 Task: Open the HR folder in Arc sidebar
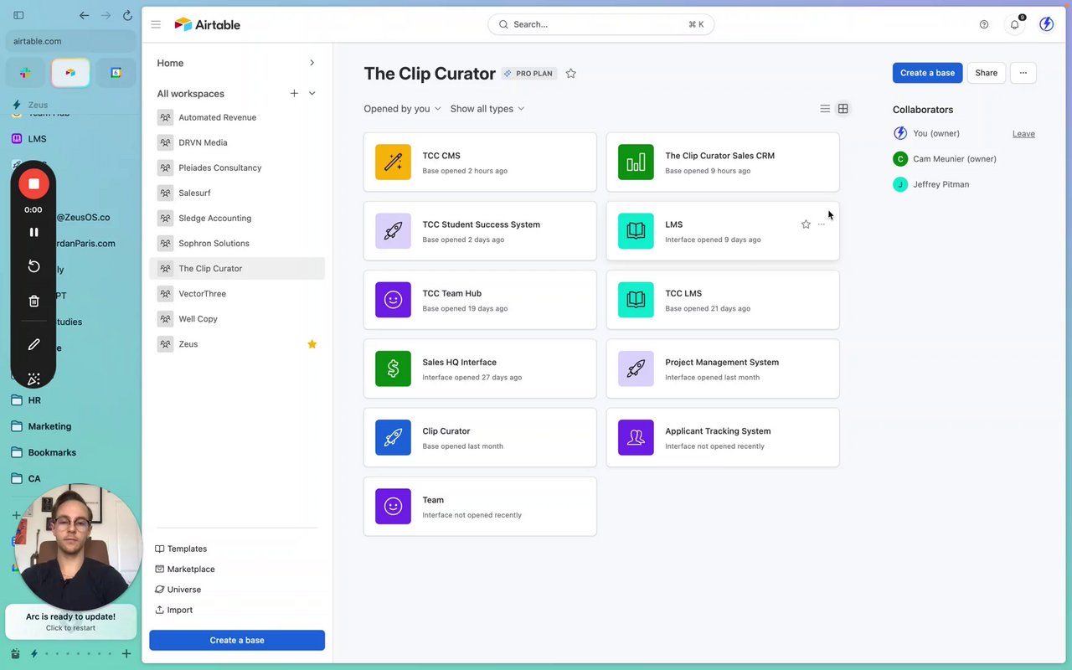pos(34,400)
